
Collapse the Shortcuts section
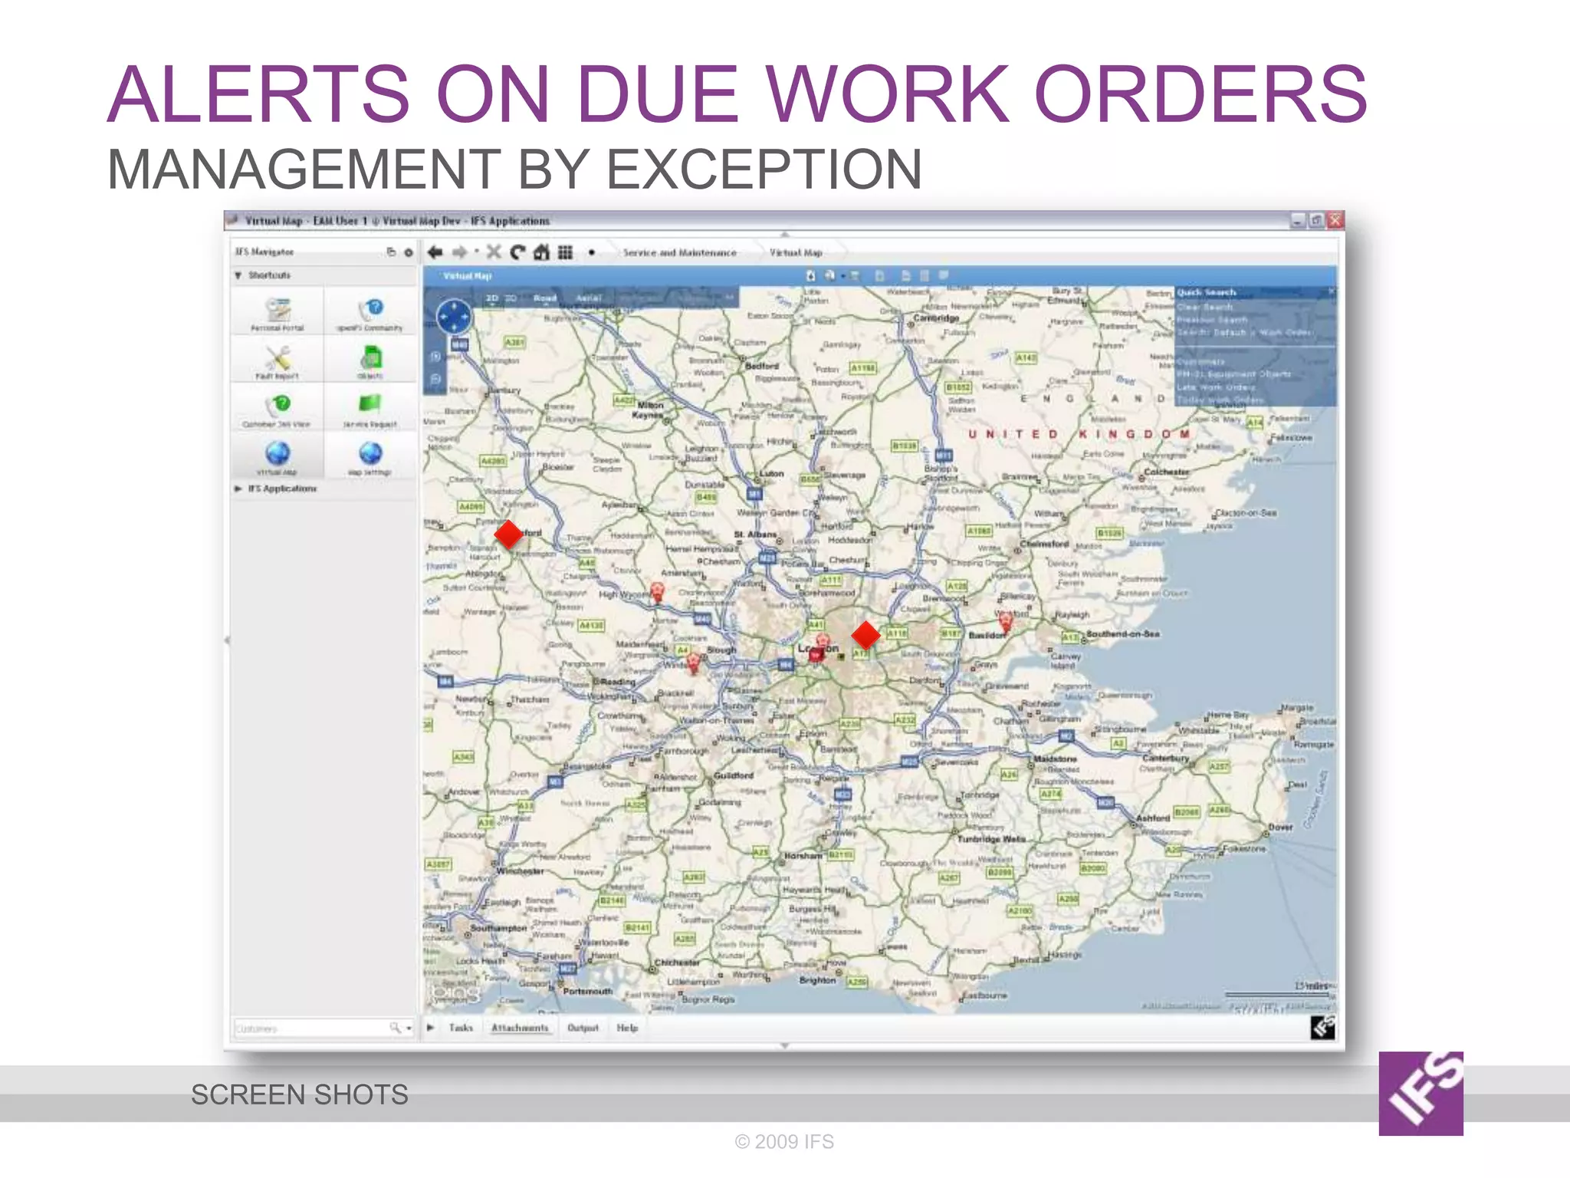pyautogui.click(x=238, y=275)
